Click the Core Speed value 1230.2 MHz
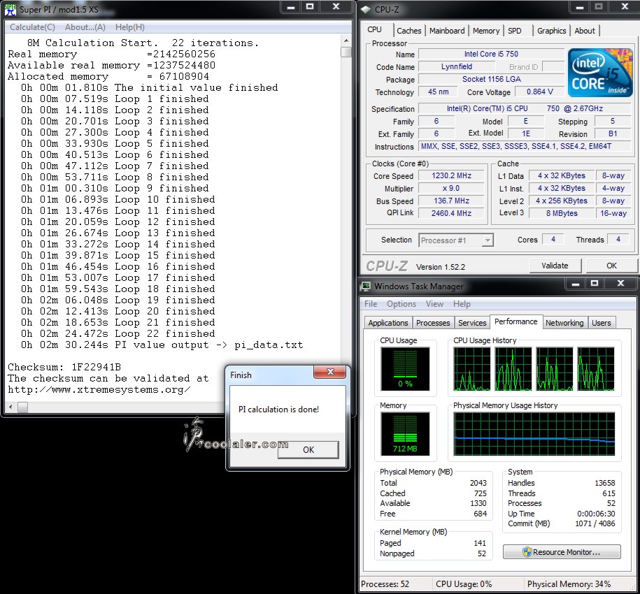640x594 pixels. click(451, 175)
